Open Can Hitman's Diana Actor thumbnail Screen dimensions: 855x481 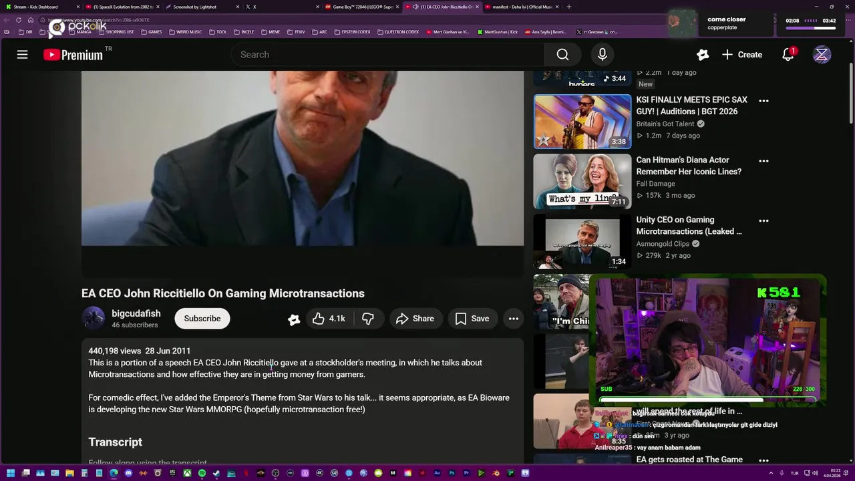pyautogui.click(x=582, y=182)
